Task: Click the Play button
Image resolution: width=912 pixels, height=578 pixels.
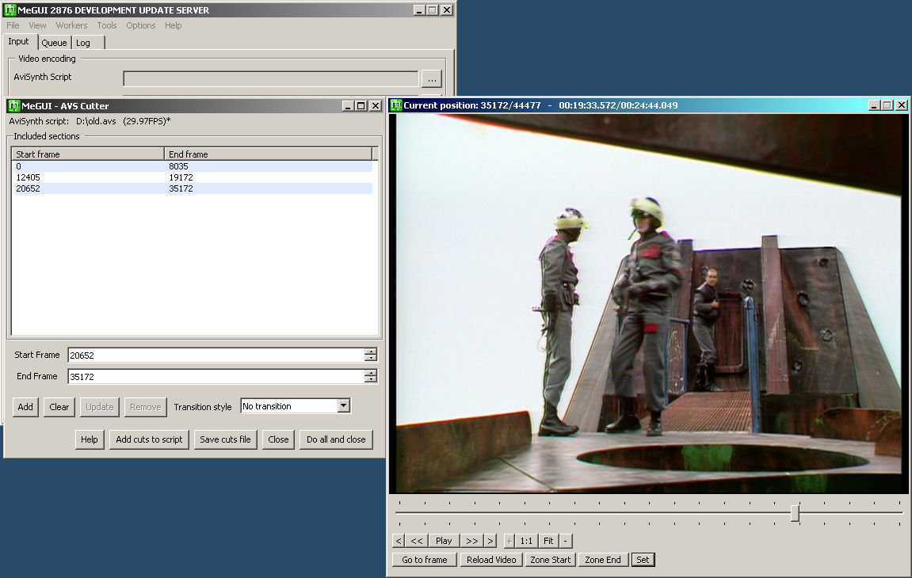Action: [444, 541]
